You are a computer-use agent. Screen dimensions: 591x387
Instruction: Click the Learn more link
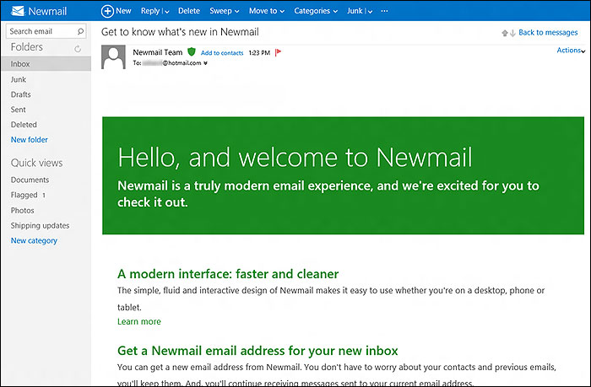coord(139,321)
